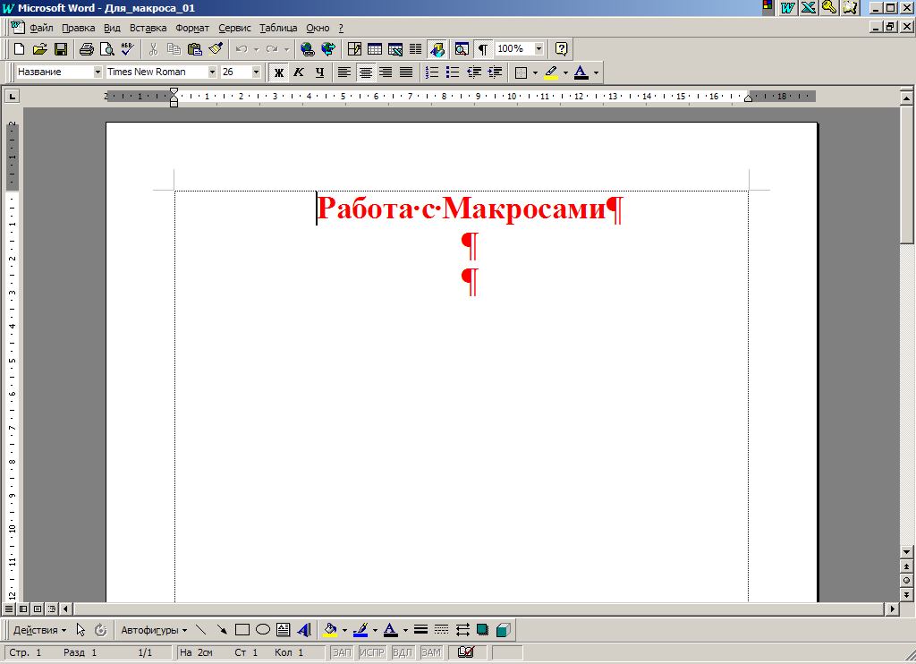Open the Файл menu
The image size is (916, 664).
(x=41, y=28)
